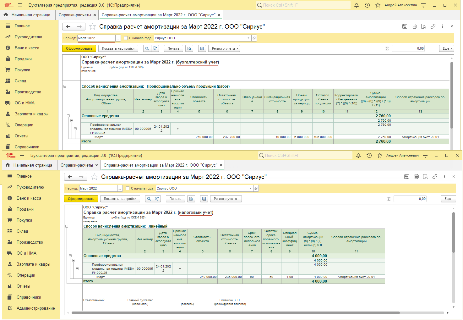Image resolution: width=463 pixels, height=320 pixels.
Task: Click 'Сформировать' button in top window
Action: (79, 48)
